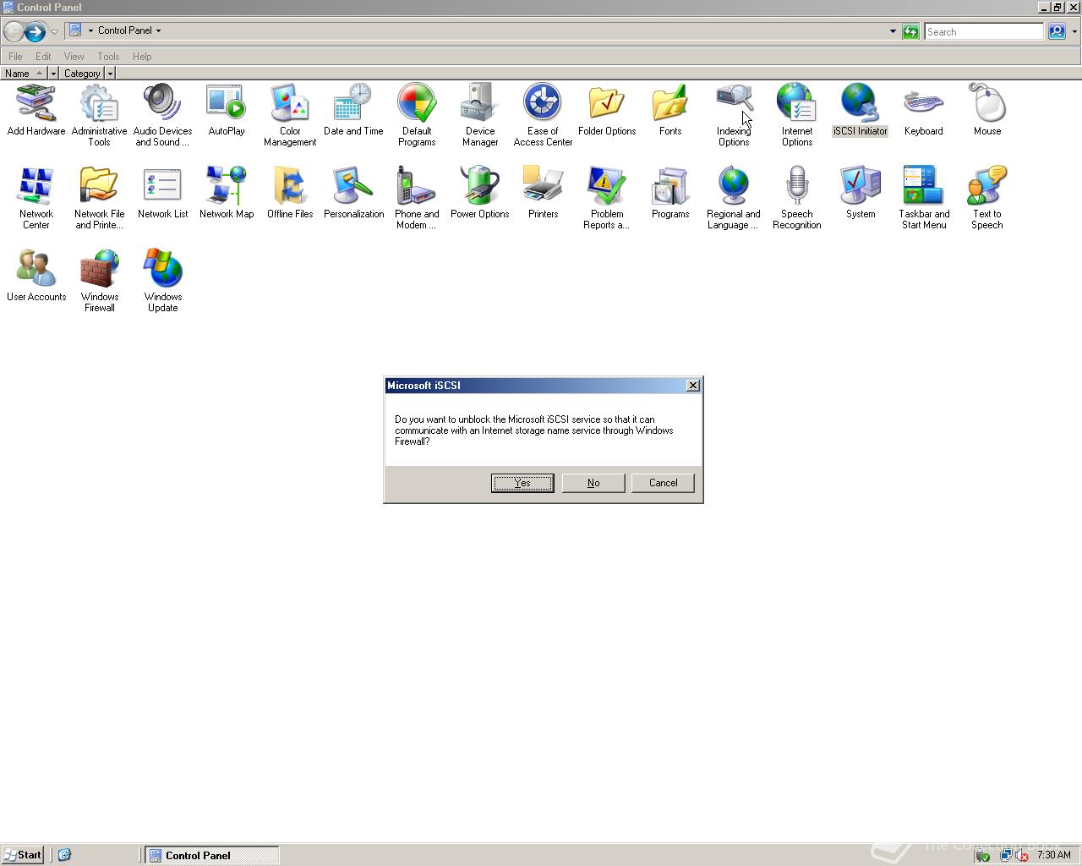Refresh the Control Panel view
Screen dimensions: 1082x866
910,31
